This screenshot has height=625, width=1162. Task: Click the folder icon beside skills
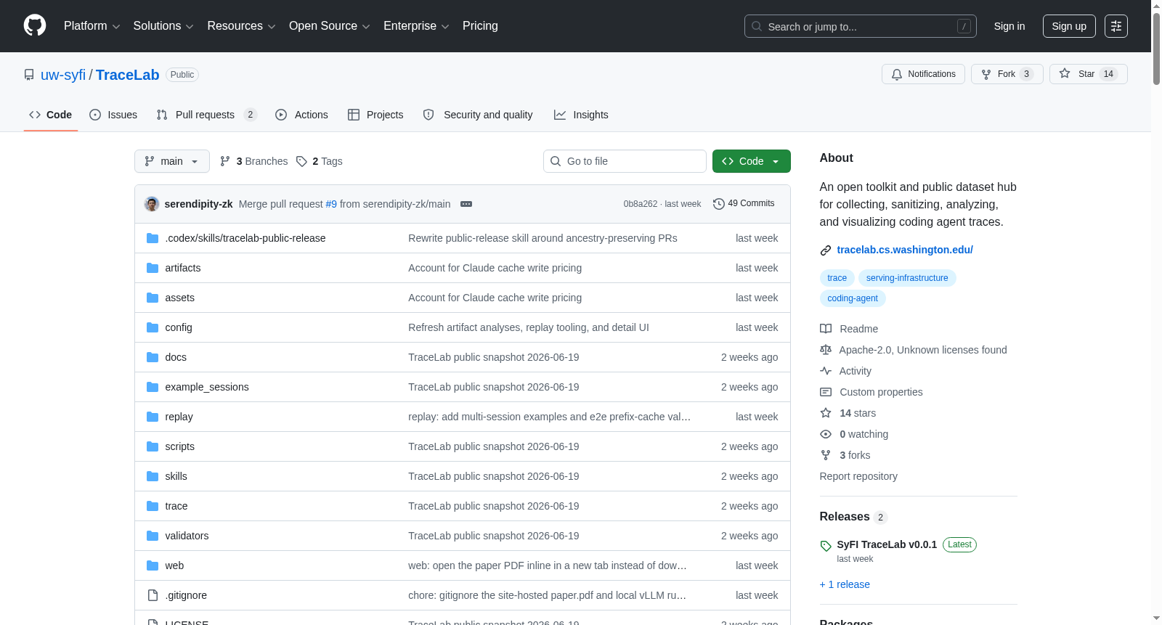[153, 476]
